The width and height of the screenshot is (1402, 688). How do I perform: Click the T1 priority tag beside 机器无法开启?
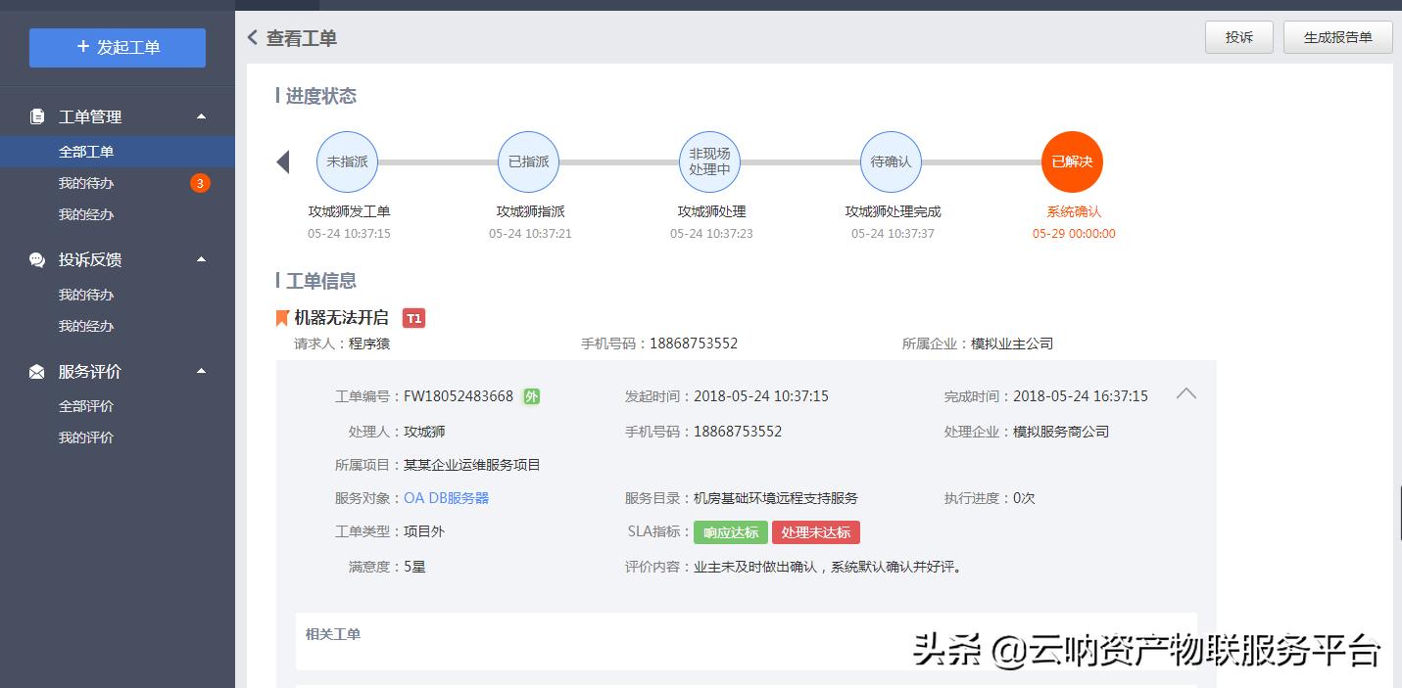pyautogui.click(x=412, y=318)
